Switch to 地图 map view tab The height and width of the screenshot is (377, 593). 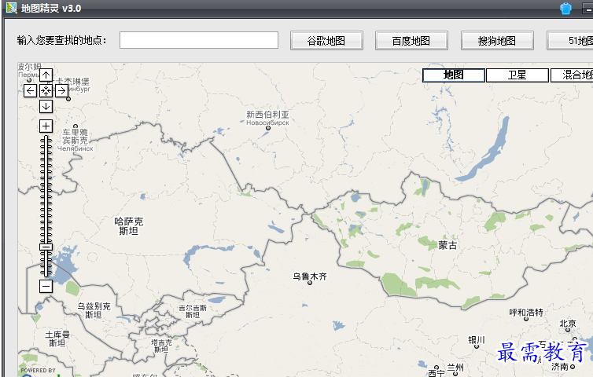[x=454, y=75]
